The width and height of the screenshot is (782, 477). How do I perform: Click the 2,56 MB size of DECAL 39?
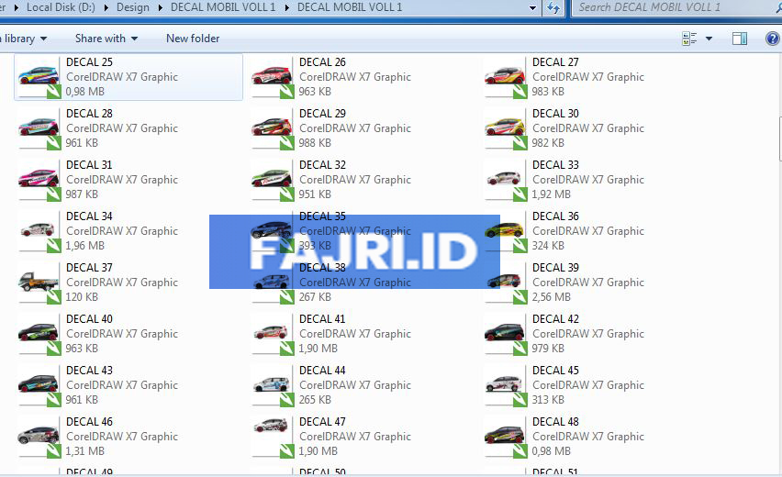click(551, 297)
